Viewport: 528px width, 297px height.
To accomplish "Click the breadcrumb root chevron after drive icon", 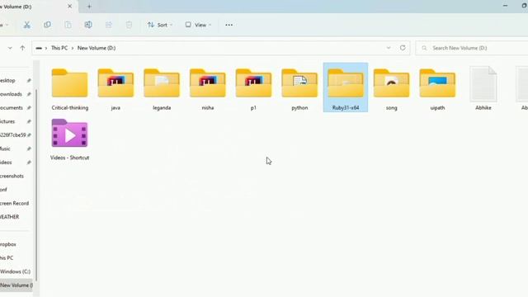I will click(x=46, y=48).
